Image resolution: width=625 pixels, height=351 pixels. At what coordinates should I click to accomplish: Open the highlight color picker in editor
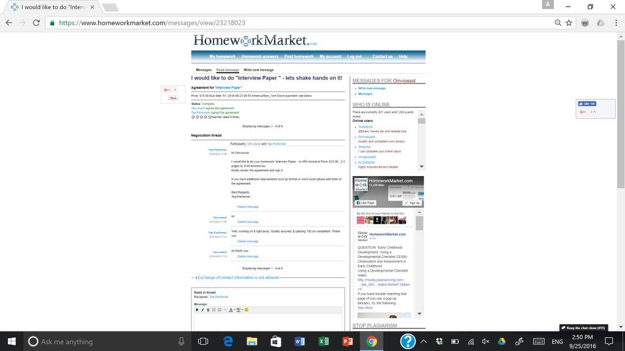point(239,310)
